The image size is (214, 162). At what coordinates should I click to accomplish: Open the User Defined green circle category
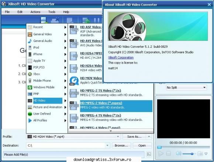[30, 114]
